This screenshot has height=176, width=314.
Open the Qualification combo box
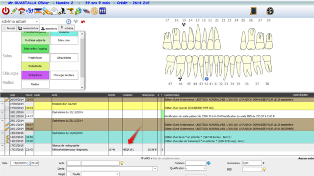pyautogui.click(x=195, y=168)
